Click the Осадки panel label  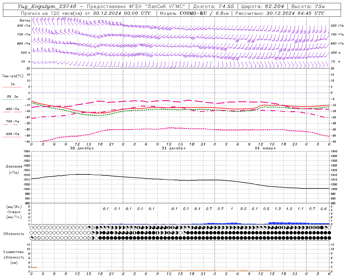tap(14, 212)
